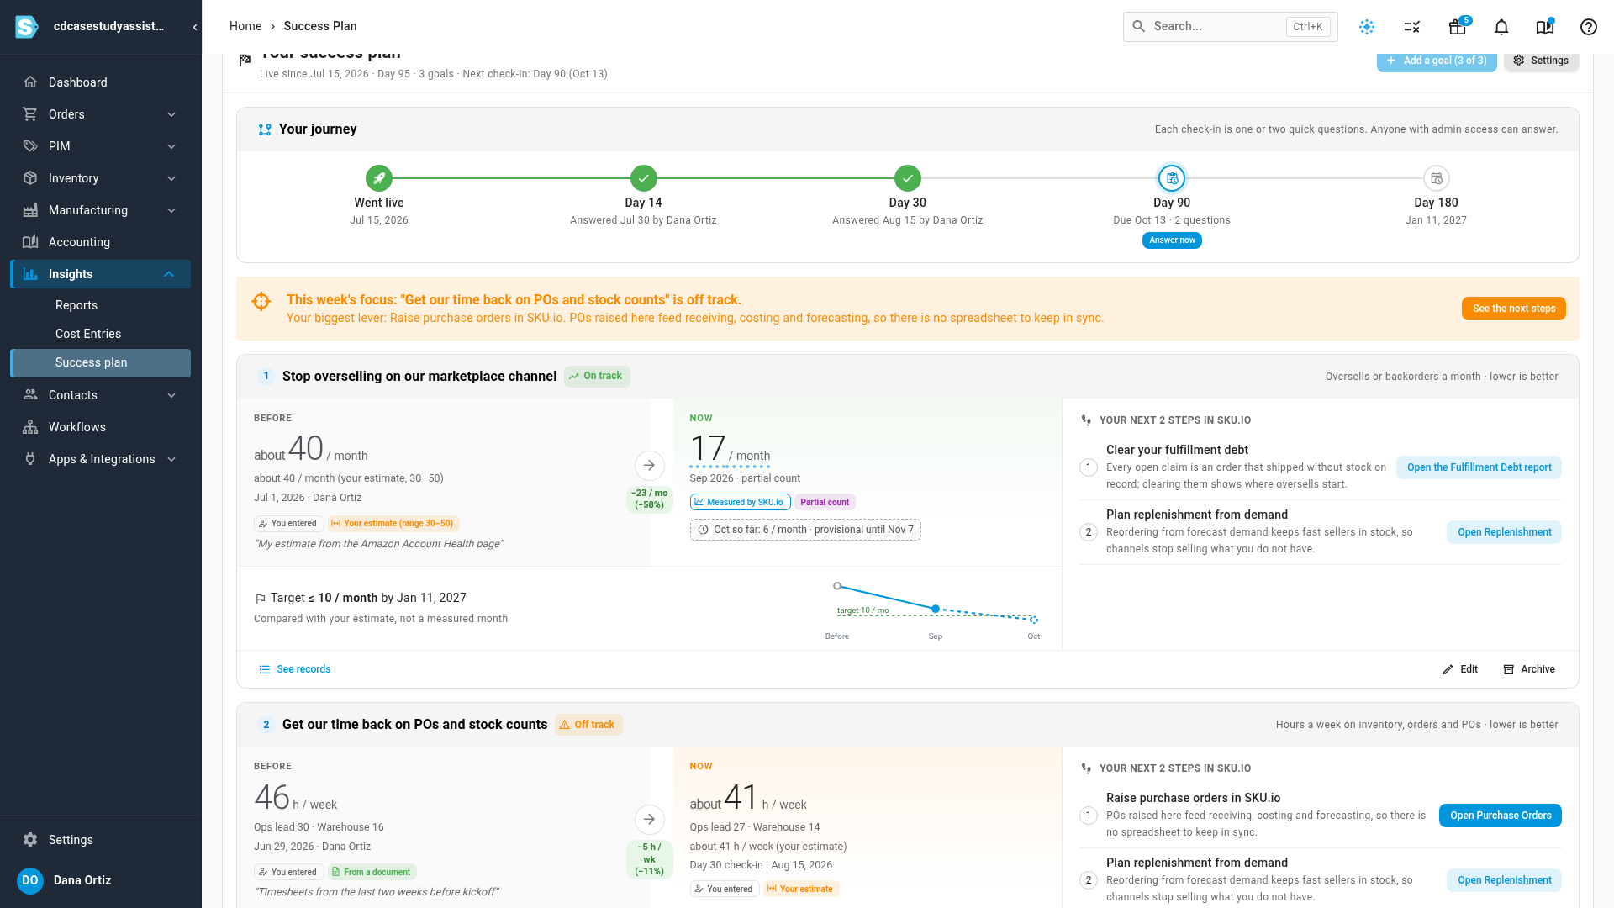Open the help question mark icon
This screenshot has width=1614, height=908.
tap(1589, 27)
